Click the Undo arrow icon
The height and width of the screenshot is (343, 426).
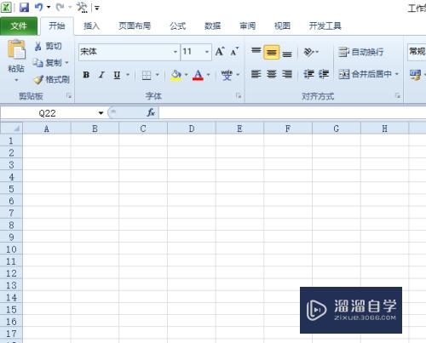click(38, 7)
